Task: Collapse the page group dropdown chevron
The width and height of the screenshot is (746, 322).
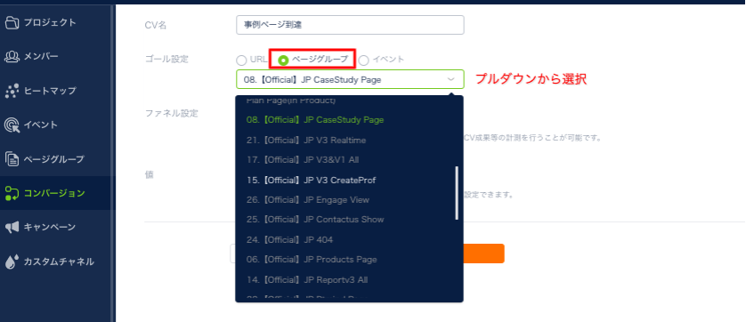Action: 451,79
